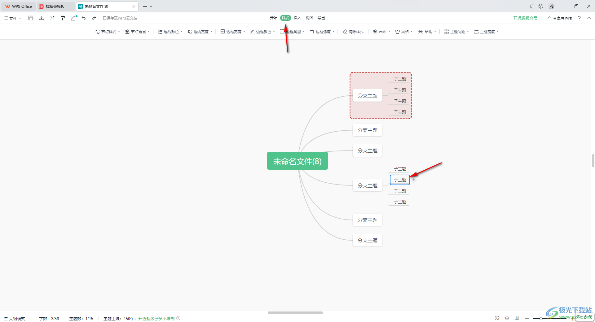Viewport: 595px width, 322px height.
Task: Click the save icon in the toolbar
Action: coord(31,18)
